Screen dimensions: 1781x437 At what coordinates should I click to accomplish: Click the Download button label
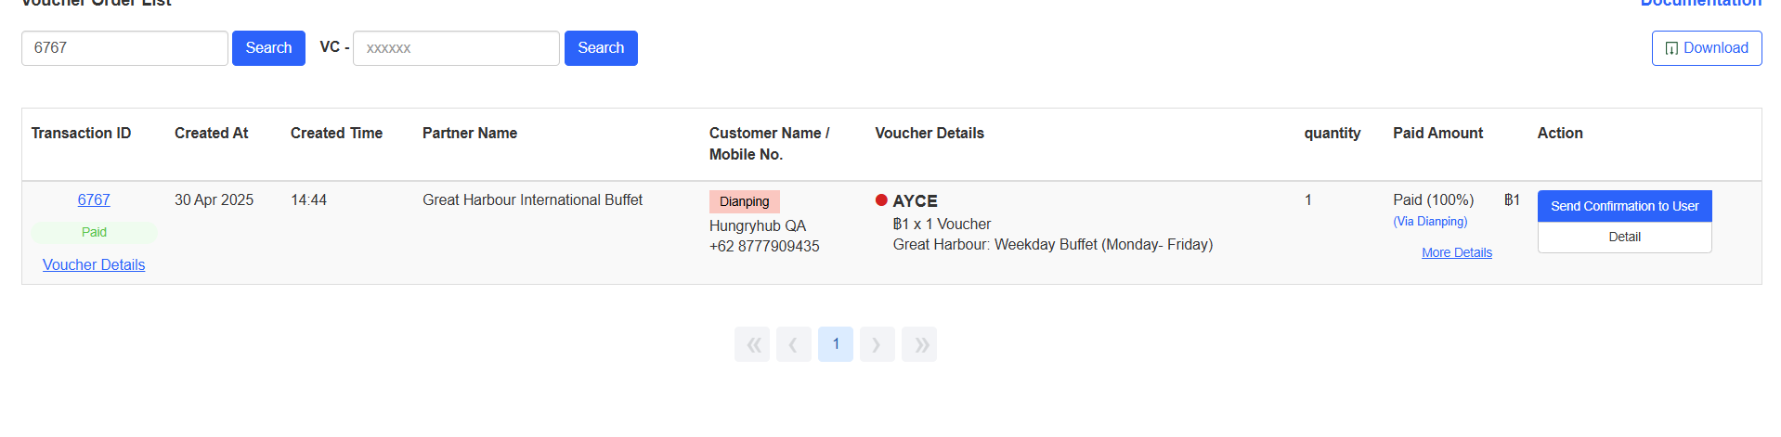tap(1715, 48)
